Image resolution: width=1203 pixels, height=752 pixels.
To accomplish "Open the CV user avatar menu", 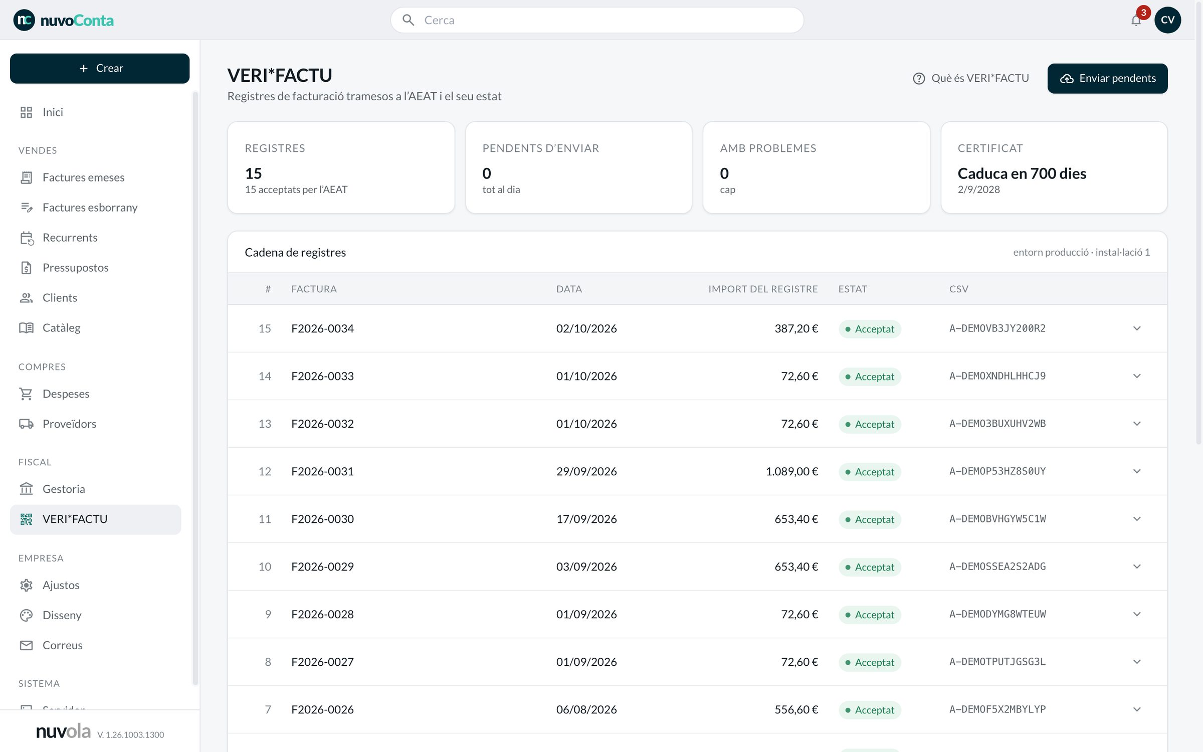I will click(x=1167, y=20).
